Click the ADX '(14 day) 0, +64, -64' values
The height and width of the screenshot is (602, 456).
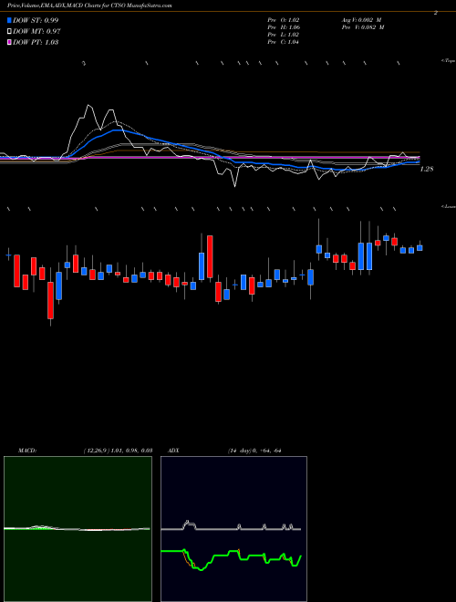254,451
